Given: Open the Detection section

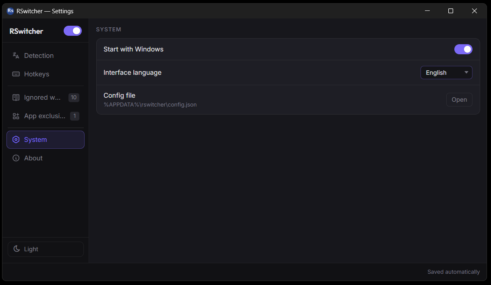Looking at the screenshot, I should [x=46, y=55].
